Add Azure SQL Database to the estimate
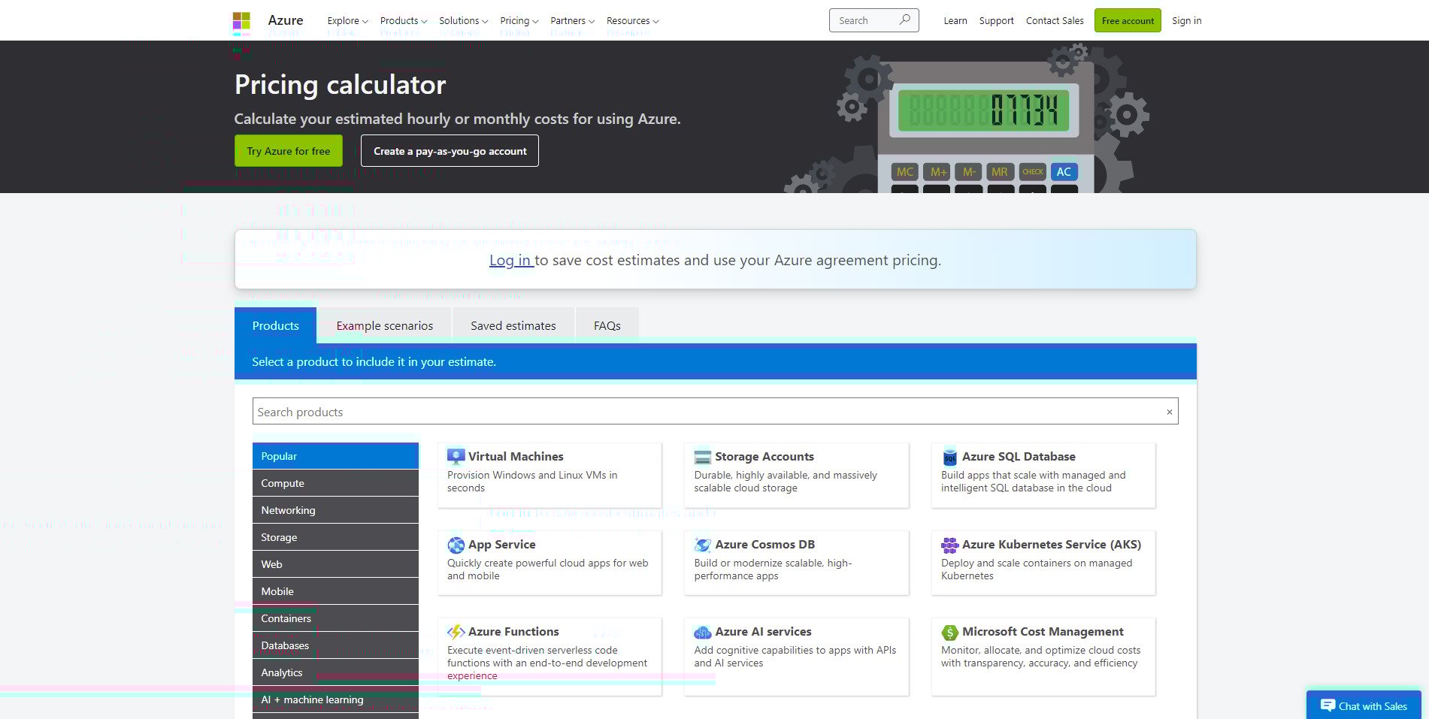This screenshot has height=719, width=1429. 1043,475
